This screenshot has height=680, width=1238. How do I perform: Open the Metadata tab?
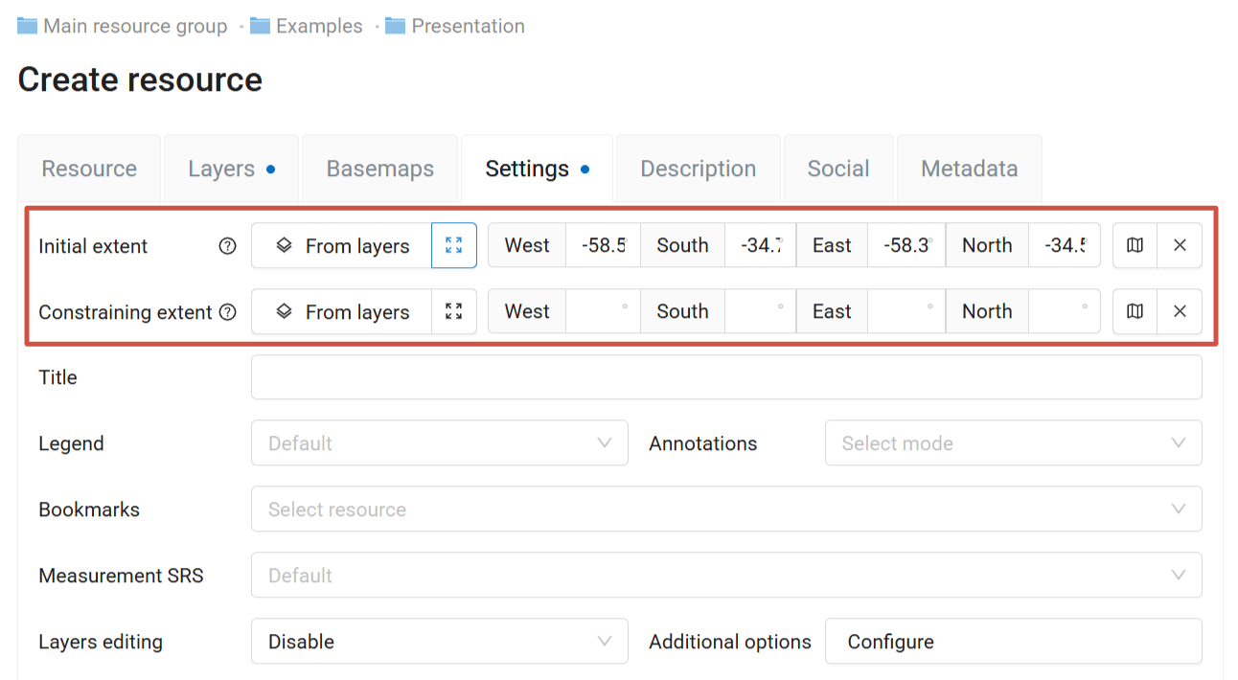click(969, 169)
